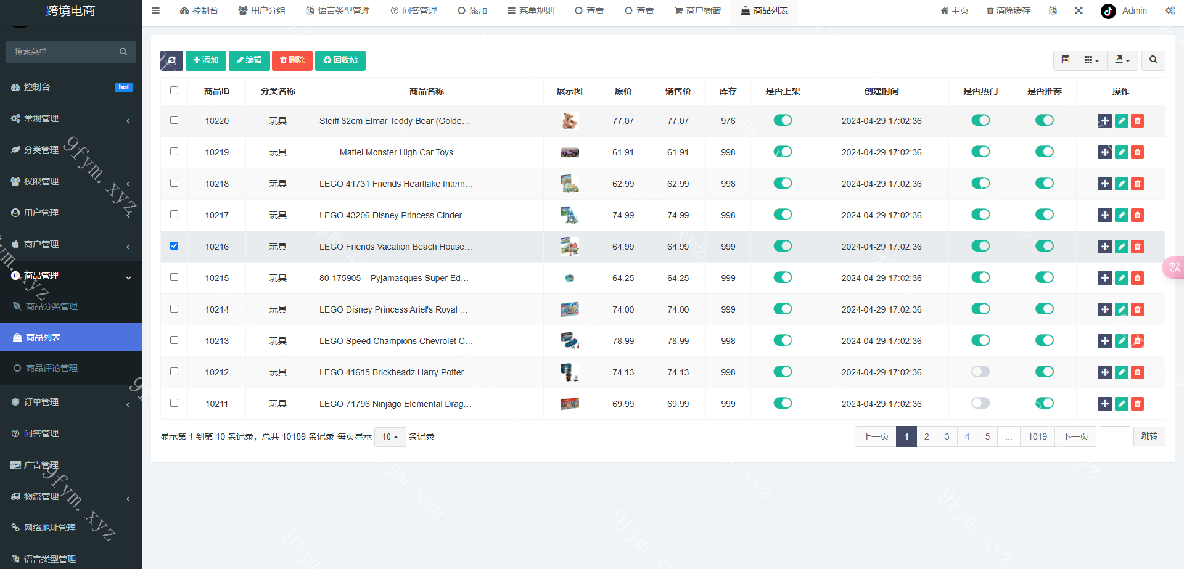Switch to the 商户橱窗 tab
This screenshot has height=569, width=1184.
coord(697,11)
